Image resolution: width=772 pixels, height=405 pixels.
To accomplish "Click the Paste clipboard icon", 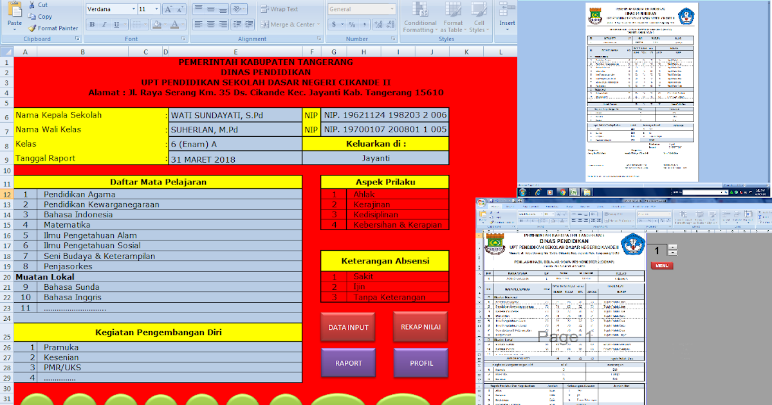I will coord(14,10).
